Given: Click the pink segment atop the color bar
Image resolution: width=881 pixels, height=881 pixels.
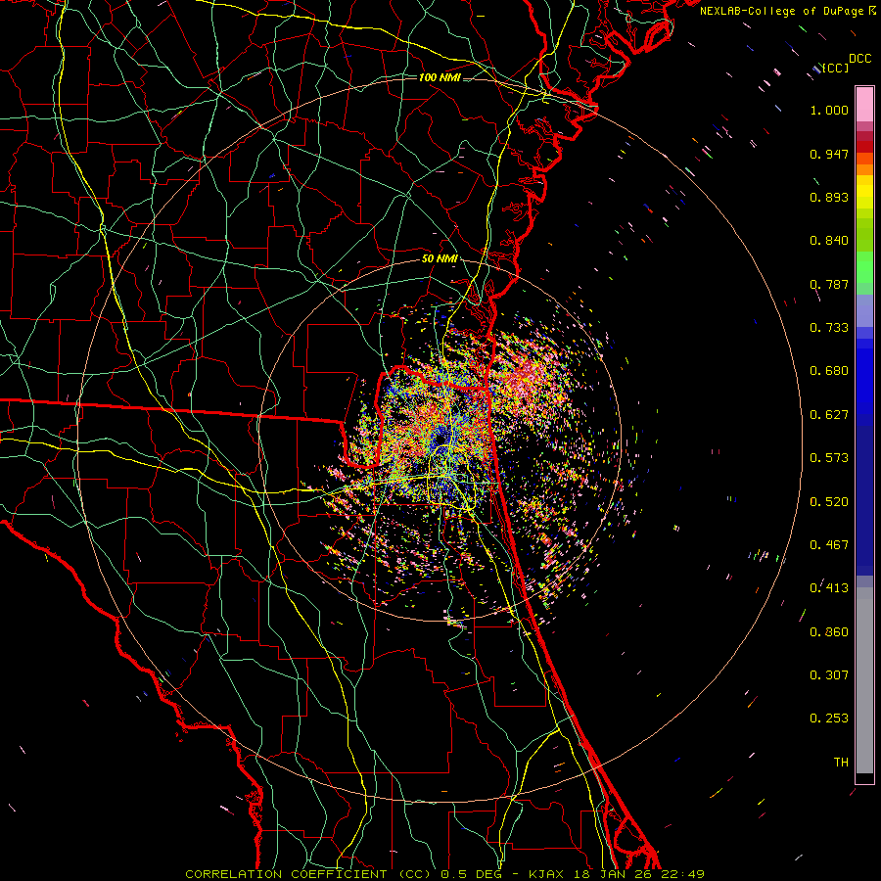Looking at the screenshot, I should click(864, 105).
